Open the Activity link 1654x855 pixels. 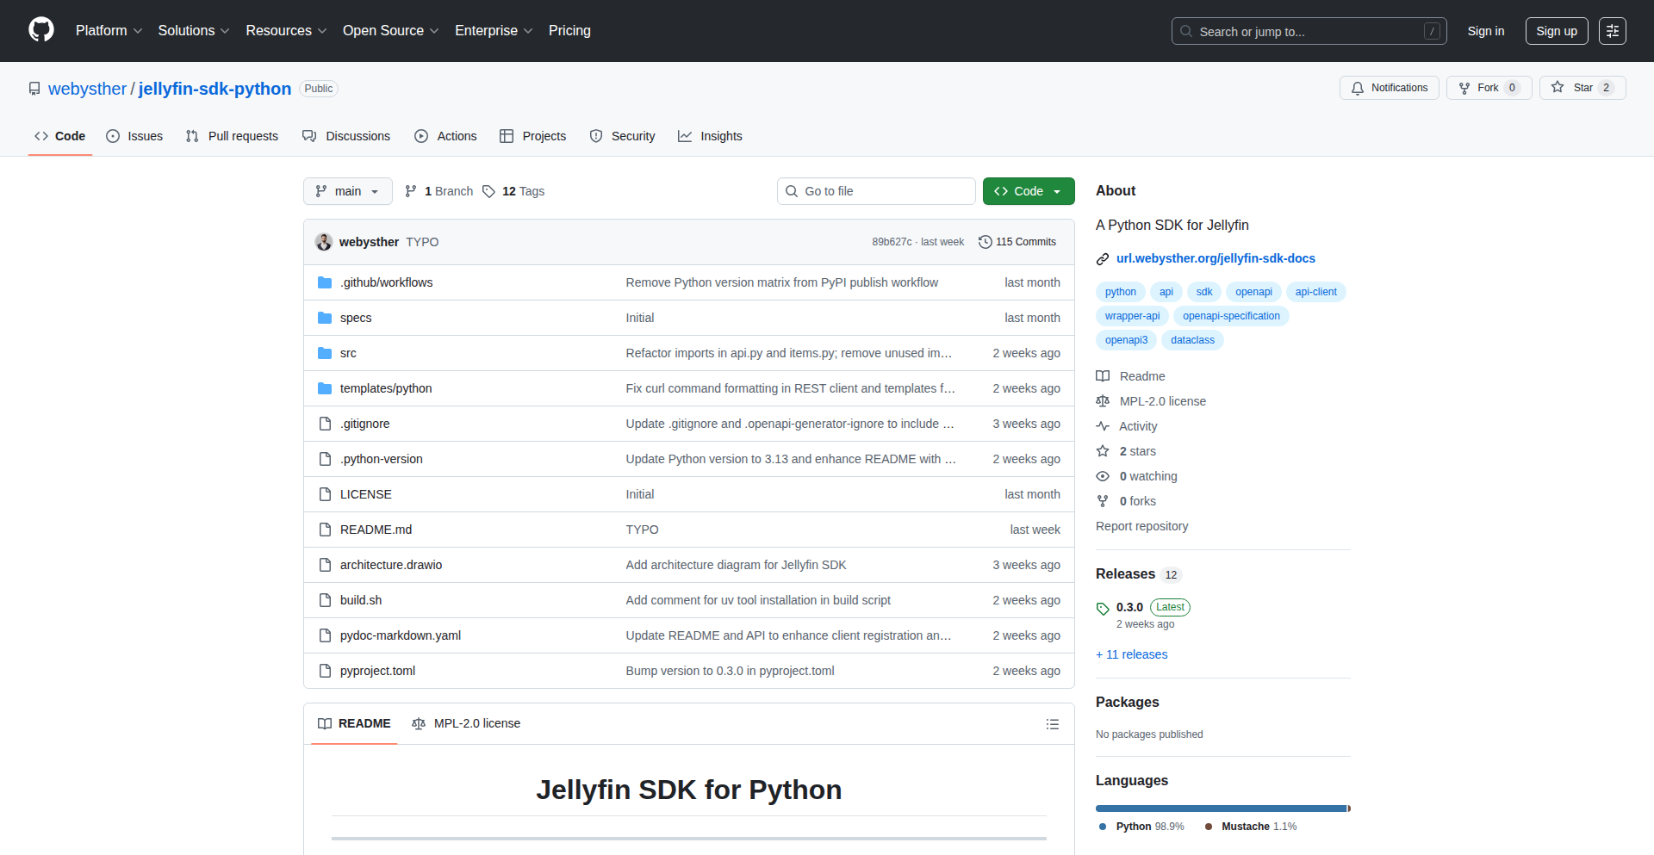pos(1127,426)
